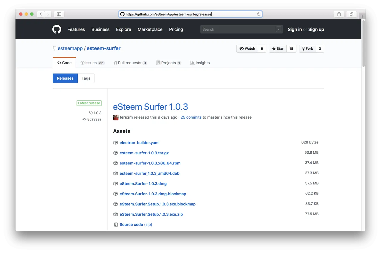The height and width of the screenshot is (253, 381).
Task: Download esteem-surfer-1.0.3.x86_64.rpm
Action: click(x=150, y=163)
